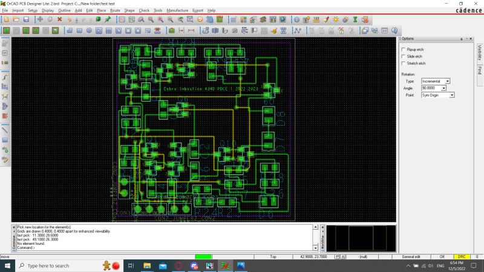Click the General edit mode status field
The height and width of the screenshot is (272, 484).
[x=411, y=256]
